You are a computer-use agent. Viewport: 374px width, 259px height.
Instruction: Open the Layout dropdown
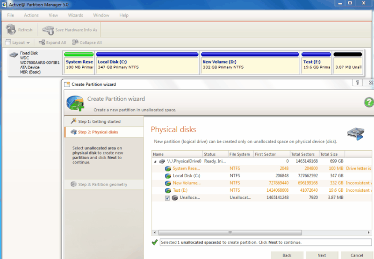click(x=18, y=42)
